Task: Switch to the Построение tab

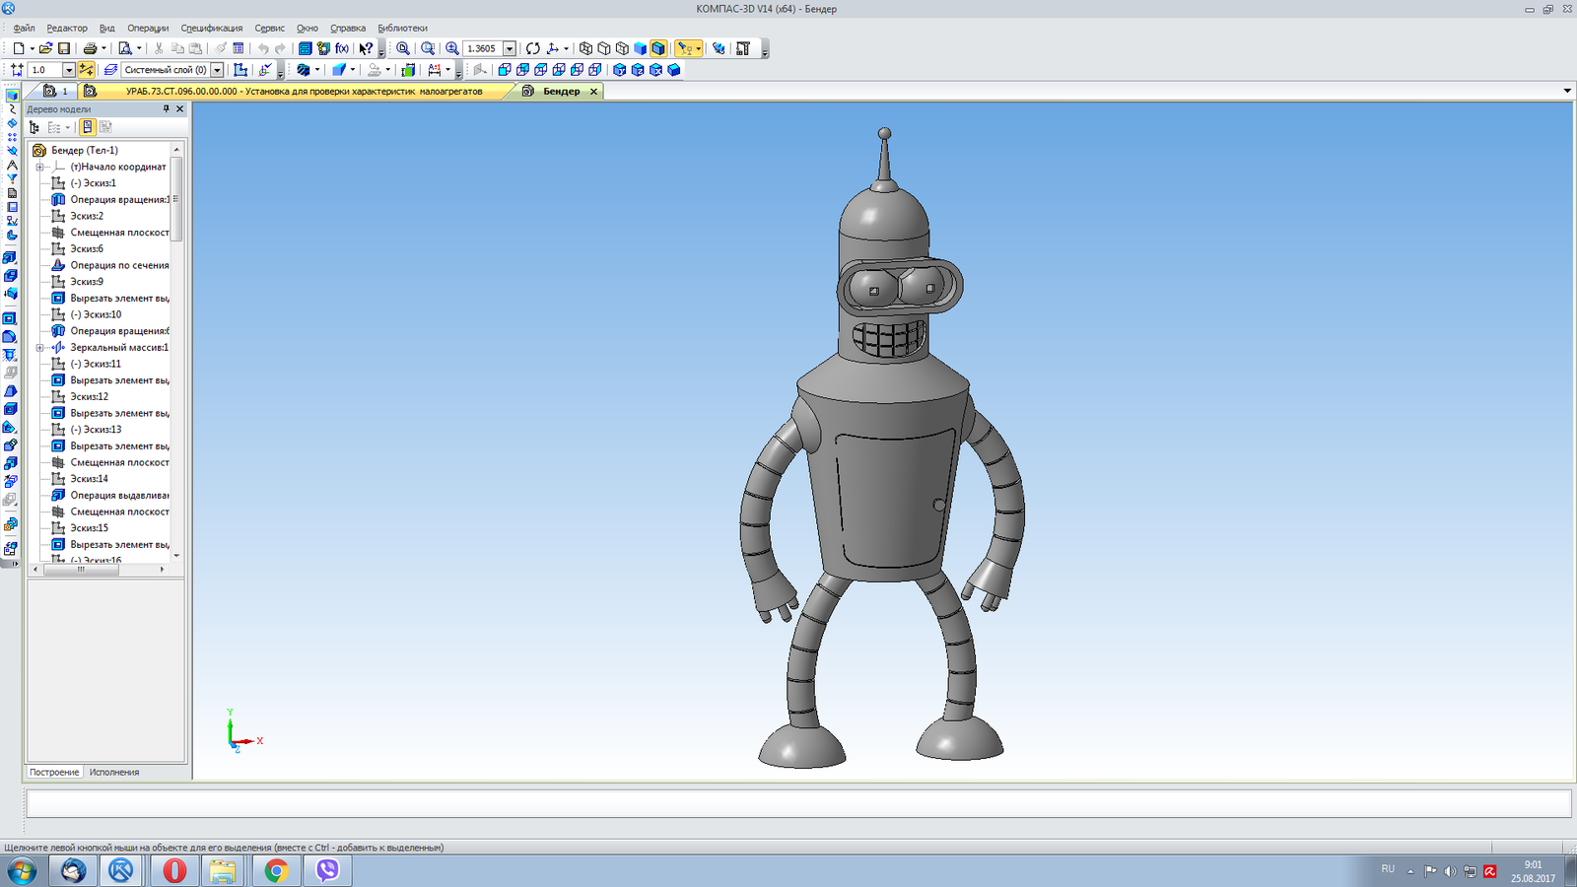Action: [54, 772]
